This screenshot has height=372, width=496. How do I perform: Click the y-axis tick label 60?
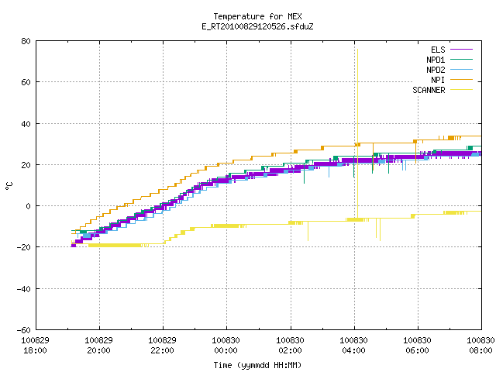click(x=26, y=82)
